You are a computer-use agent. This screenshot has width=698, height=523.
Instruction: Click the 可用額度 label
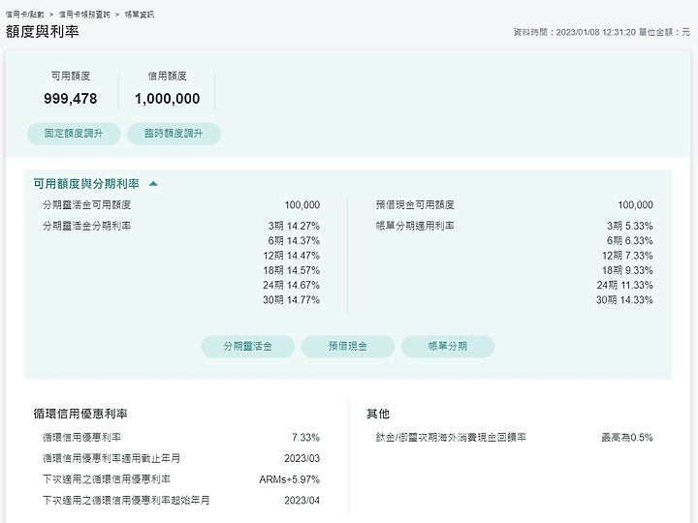point(71,77)
